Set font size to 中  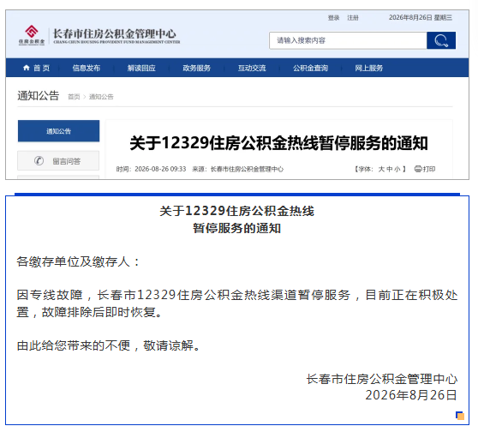390,169
